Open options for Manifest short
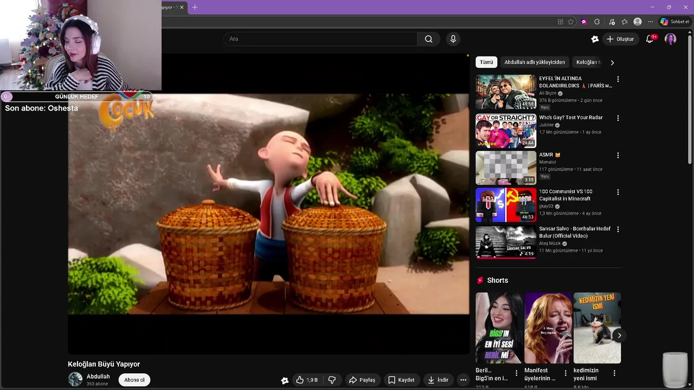The width and height of the screenshot is (694, 390). [566, 373]
